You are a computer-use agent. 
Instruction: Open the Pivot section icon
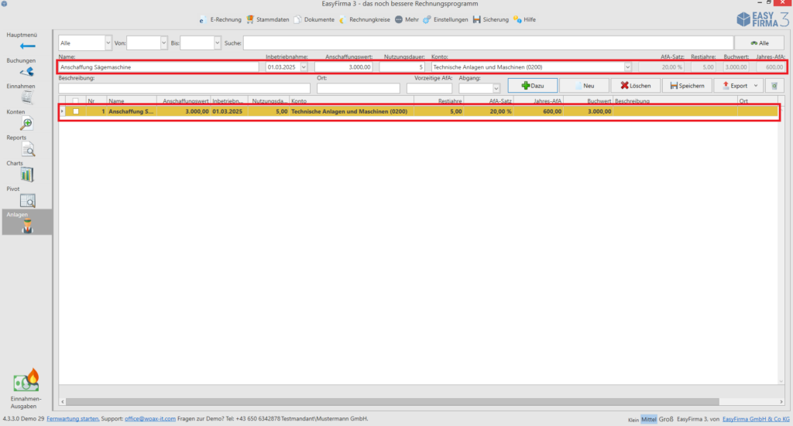(27, 201)
